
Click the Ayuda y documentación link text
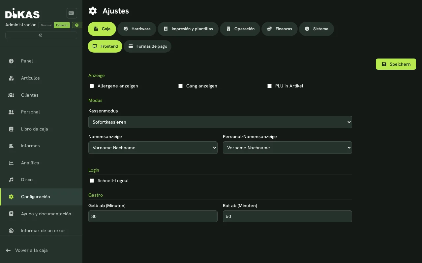point(46,214)
